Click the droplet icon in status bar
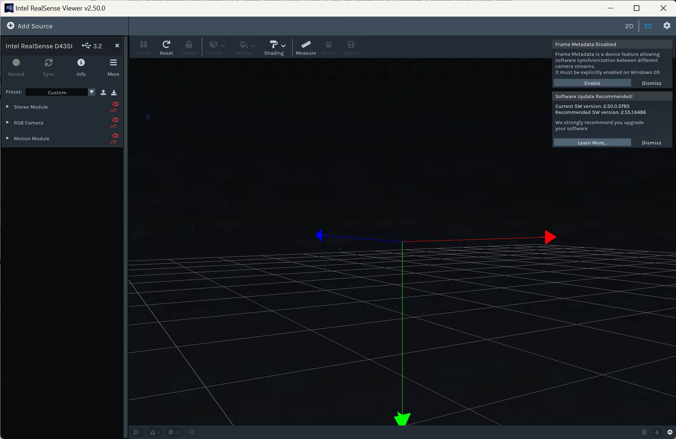 tap(657, 432)
